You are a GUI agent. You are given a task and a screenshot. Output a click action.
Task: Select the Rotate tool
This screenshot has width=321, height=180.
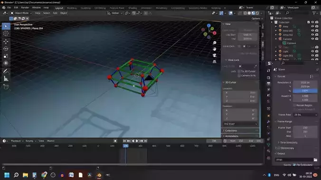click(6, 49)
